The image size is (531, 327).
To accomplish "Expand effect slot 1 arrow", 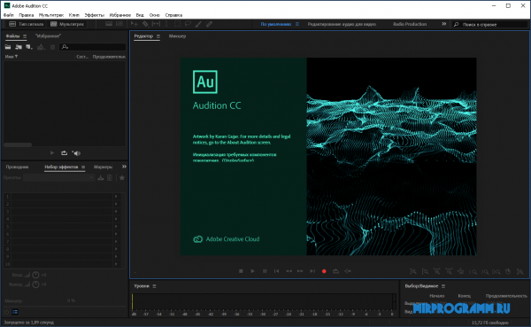I will click(x=116, y=197).
